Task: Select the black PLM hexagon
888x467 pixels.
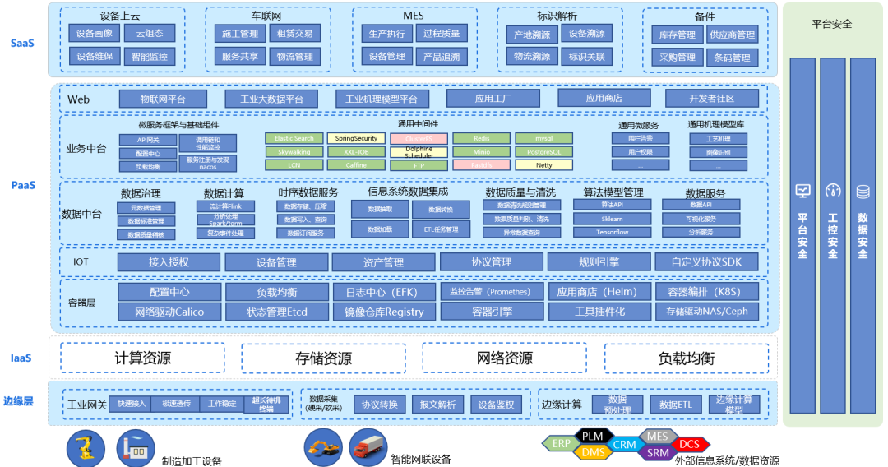Action: (592, 436)
